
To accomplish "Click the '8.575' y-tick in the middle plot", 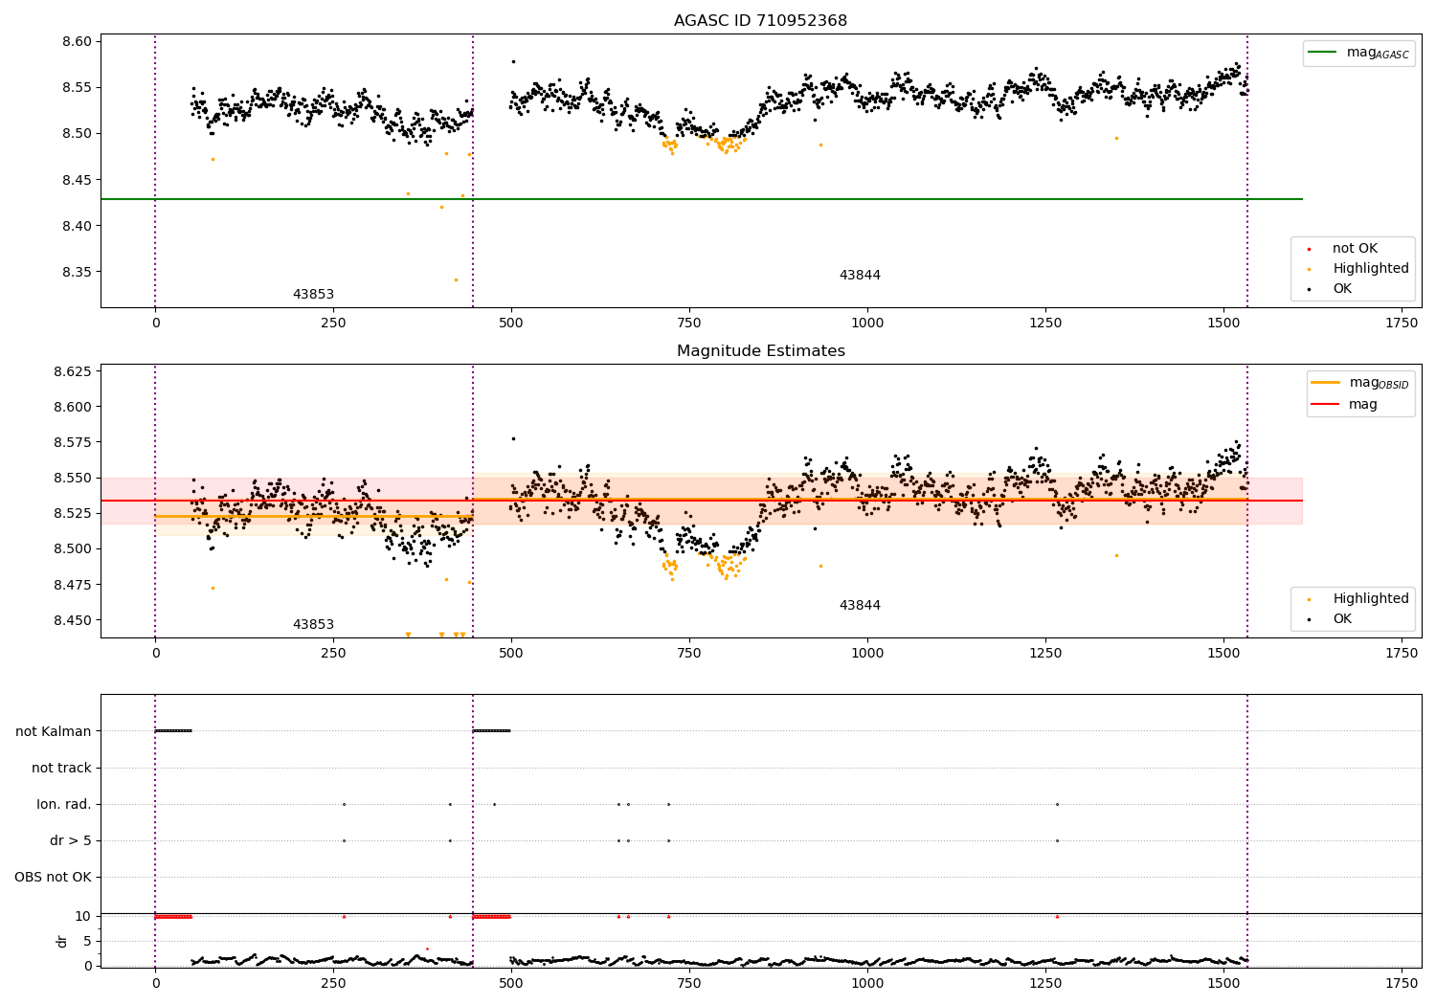I will pyautogui.click(x=73, y=443).
